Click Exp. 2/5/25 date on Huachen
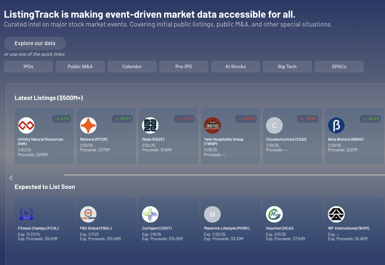Screen dimensions: 385x265 click(276, 234)
